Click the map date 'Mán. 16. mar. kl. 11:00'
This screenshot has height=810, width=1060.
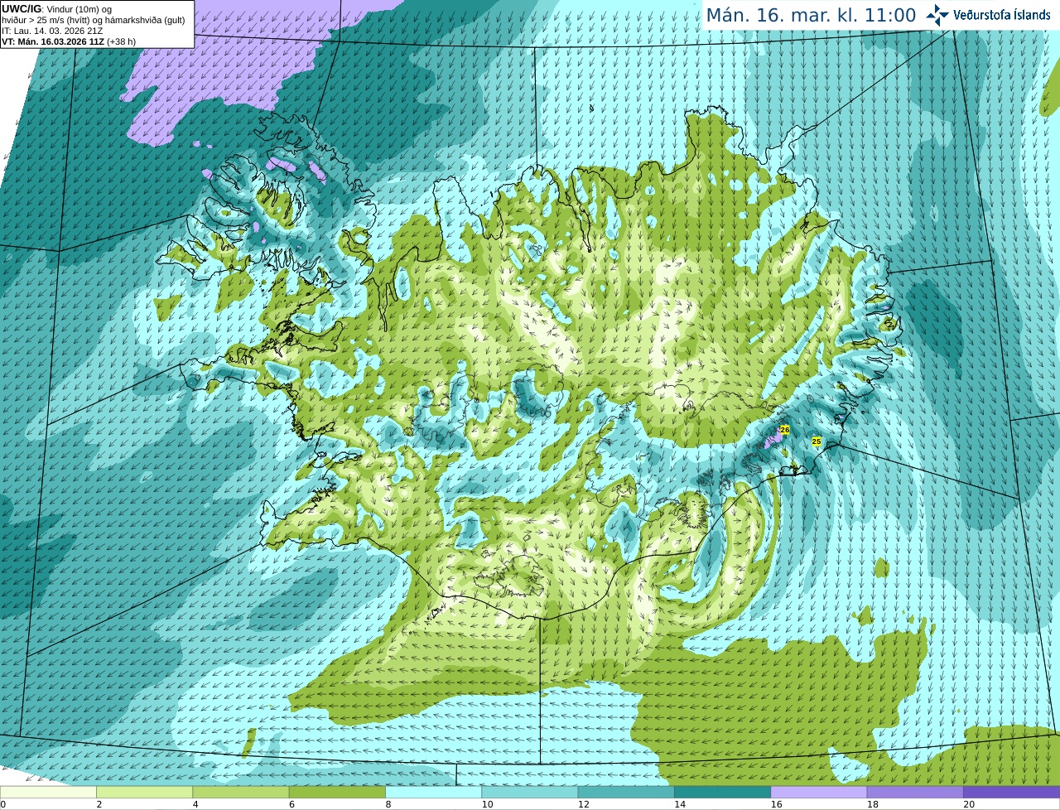click(x=811, y=15)
